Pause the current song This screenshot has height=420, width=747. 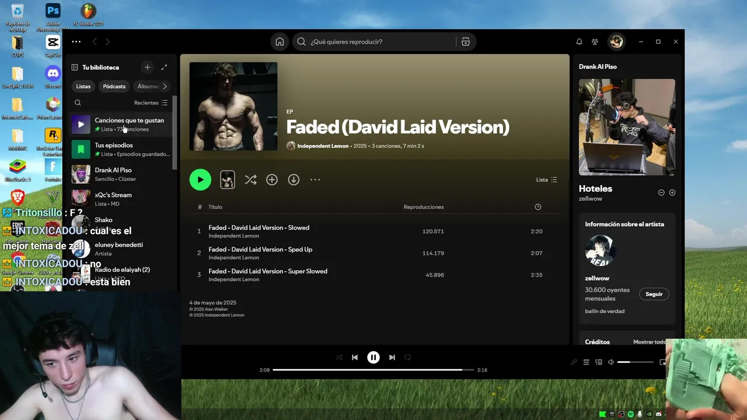click(x=373, y=358)
